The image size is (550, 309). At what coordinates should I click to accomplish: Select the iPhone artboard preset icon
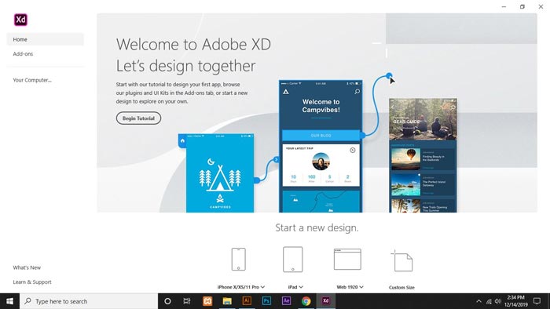click(239, 259)
